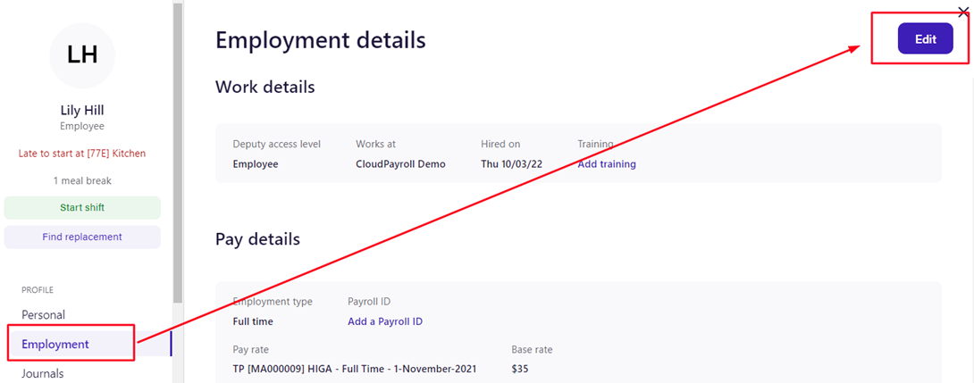This screenshot has width=974, height=383.
Task: Click the 'PROFILE' sidebar section label
Action: (38, 290)
